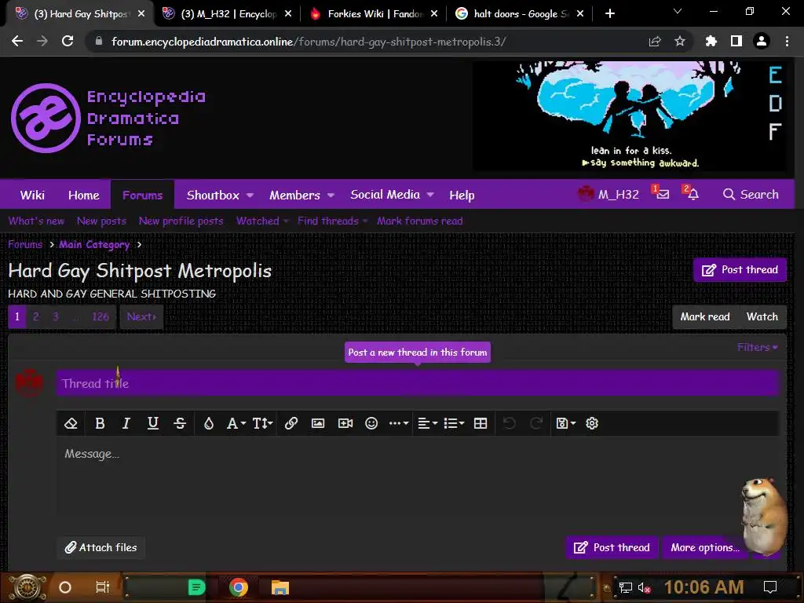Click Post thread button below editor

coord(612,547)
